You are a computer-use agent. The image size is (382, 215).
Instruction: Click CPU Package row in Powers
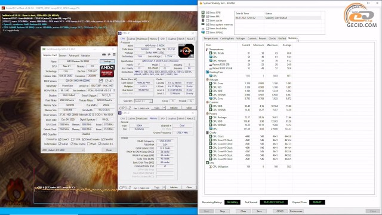click(x=248, y=117)
